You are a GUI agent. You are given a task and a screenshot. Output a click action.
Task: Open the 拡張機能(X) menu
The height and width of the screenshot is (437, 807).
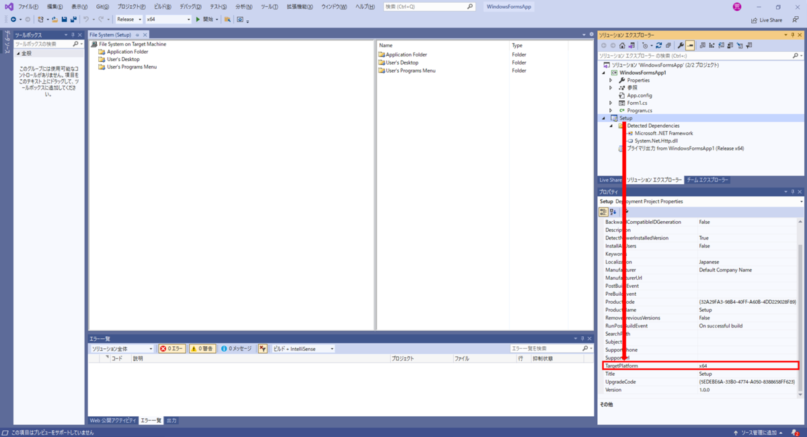299,7
